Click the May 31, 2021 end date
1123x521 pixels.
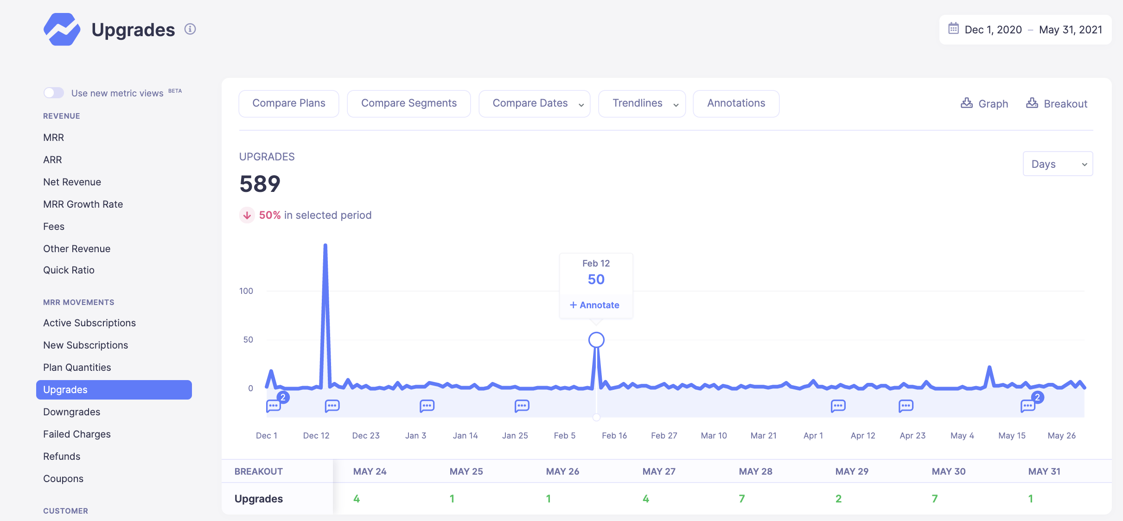tap(1070, 30)
